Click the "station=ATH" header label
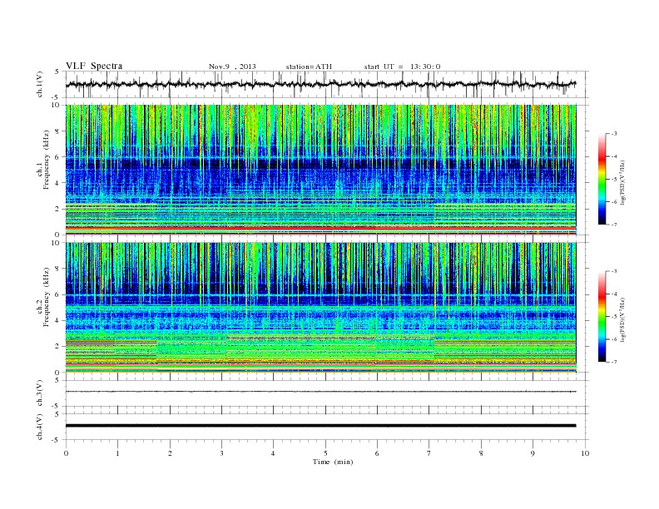This screenshot has height=509, width=659. (309, 67)
